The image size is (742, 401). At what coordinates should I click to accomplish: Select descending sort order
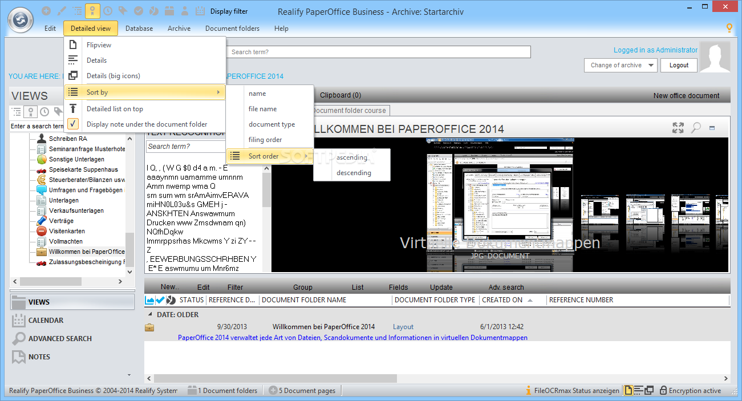coord(352,173)
